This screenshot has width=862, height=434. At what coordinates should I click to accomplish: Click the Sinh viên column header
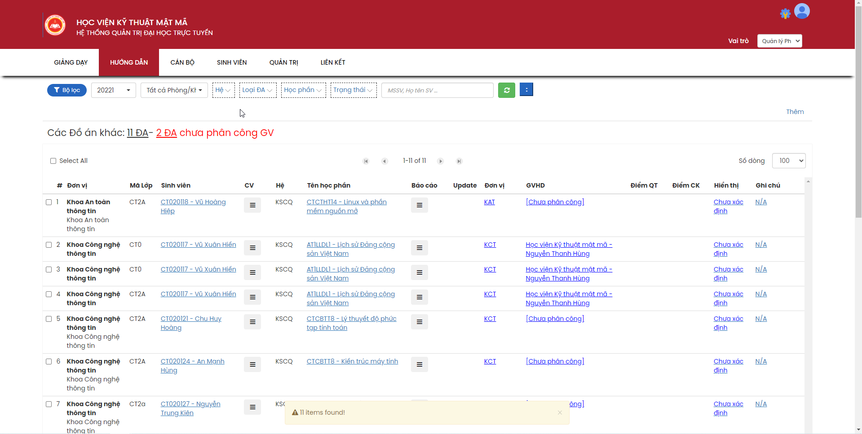176,186
